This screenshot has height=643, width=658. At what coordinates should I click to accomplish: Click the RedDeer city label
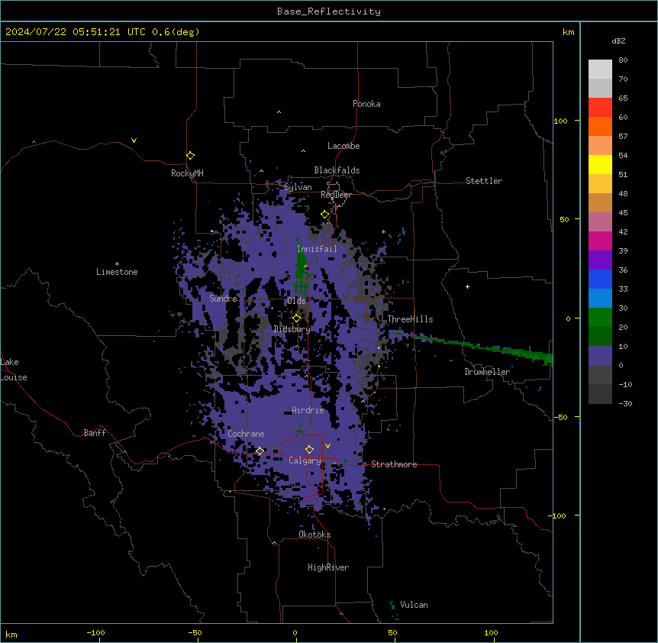click(x=336, y=195)
